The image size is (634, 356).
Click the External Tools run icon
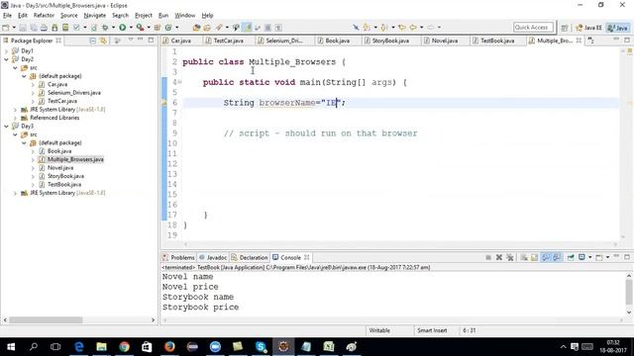click(140, 28)
